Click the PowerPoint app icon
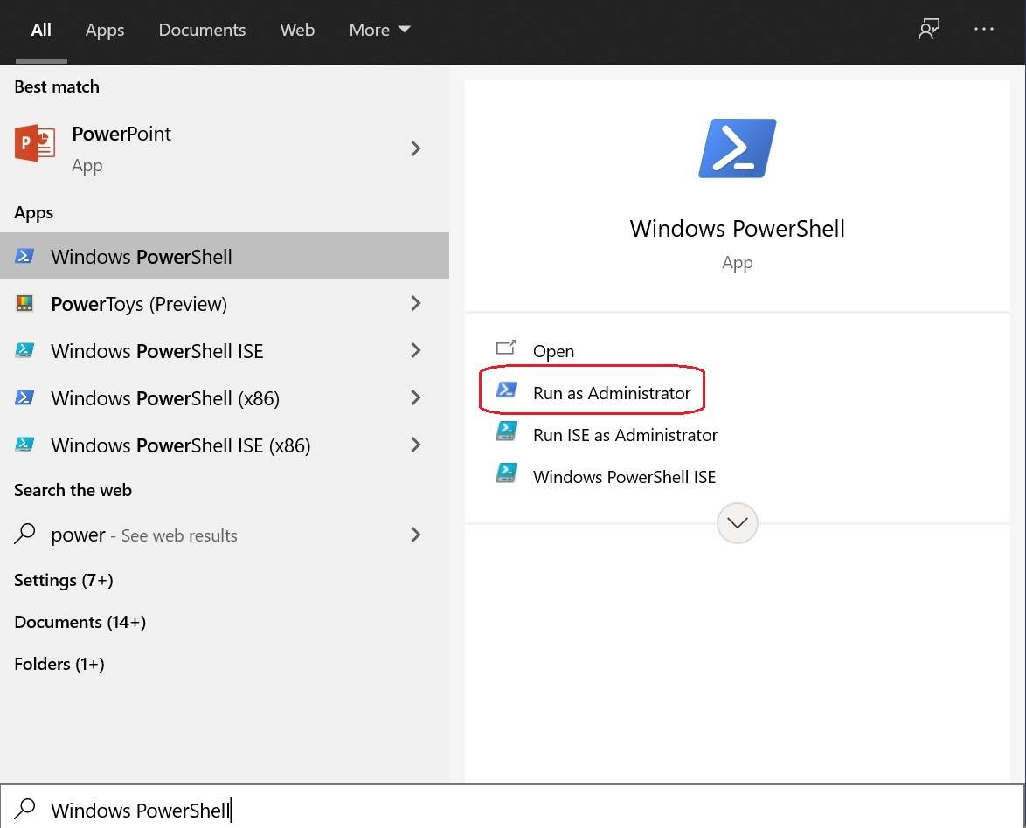This screenshot has width=1026, height=828. 35,142
